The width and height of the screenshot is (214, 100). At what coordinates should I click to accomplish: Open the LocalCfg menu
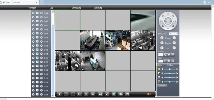(x=98, y=8)
